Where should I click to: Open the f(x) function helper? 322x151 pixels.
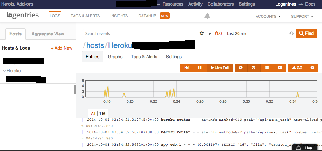218,33
